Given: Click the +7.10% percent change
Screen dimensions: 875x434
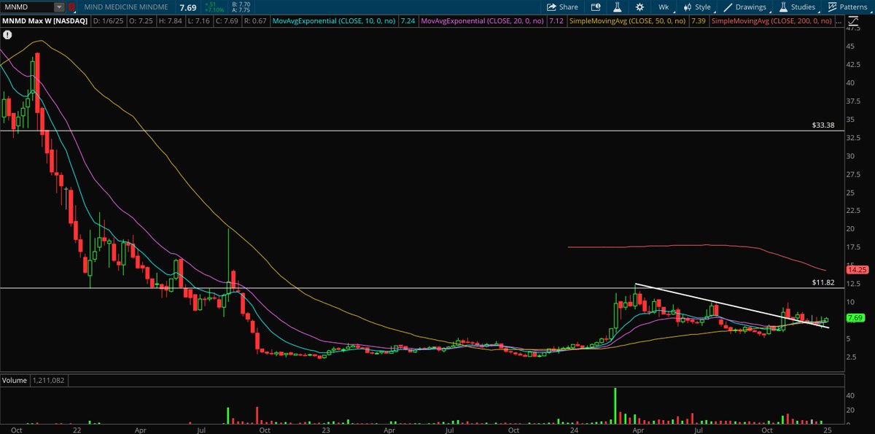Looking at the screenshot, I should tap(214, 10).
